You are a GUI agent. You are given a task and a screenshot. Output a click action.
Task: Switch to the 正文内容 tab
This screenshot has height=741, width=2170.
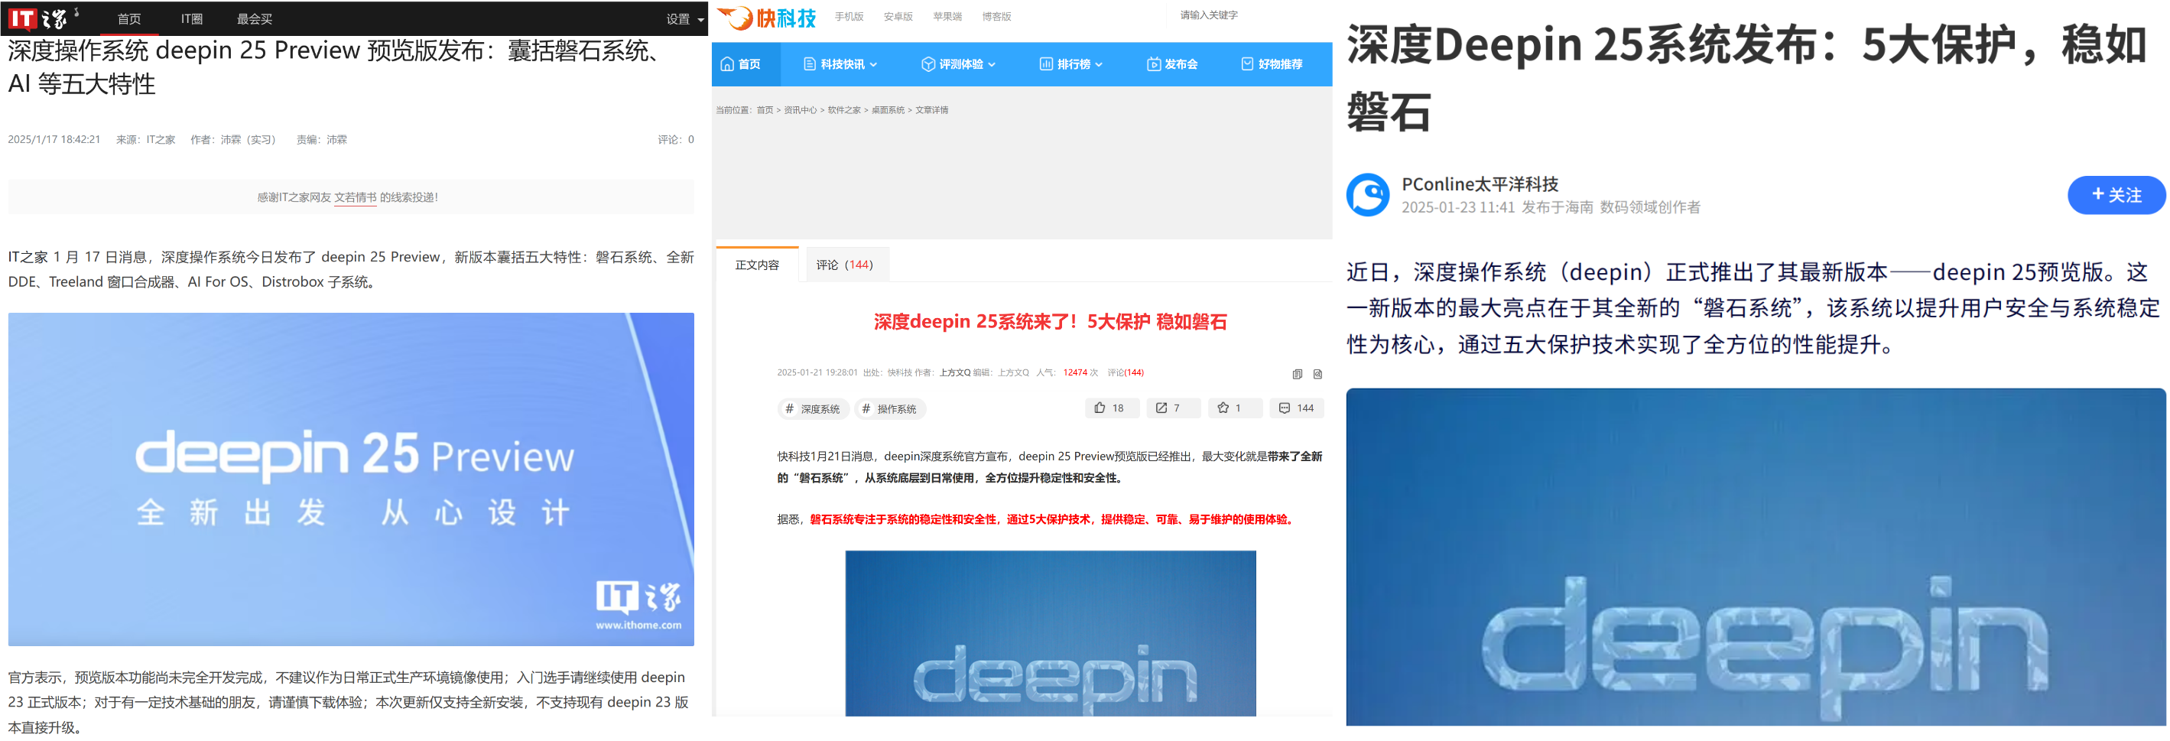(x=757, y=265)
